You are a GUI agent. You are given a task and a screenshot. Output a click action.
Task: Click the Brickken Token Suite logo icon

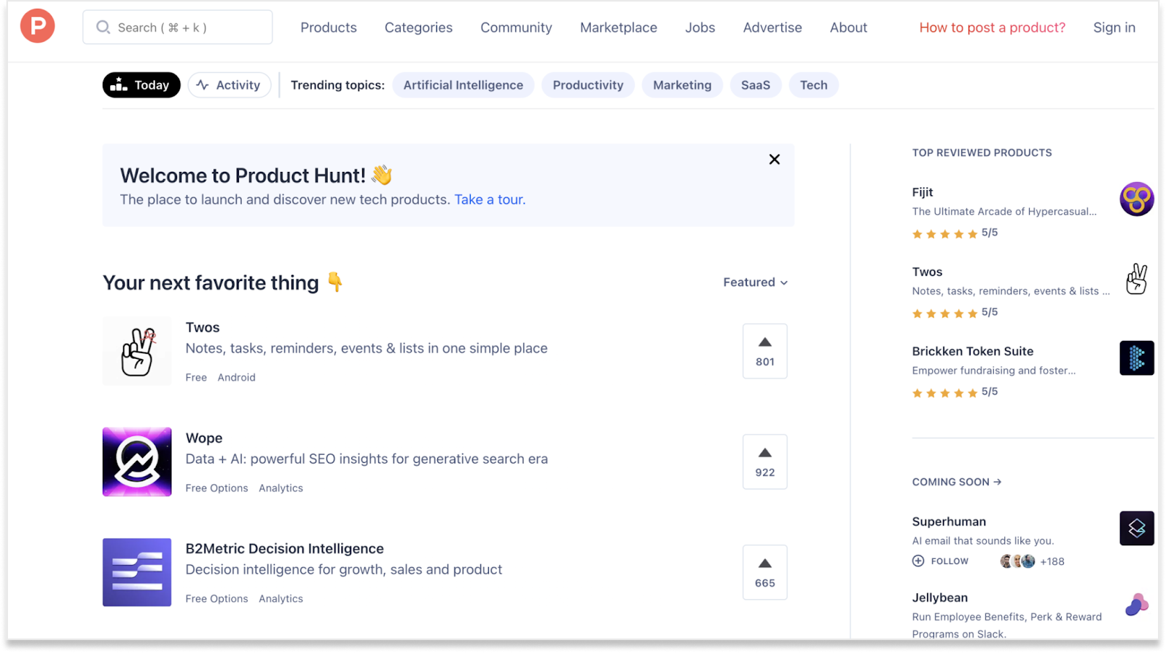coord(1137,357)
